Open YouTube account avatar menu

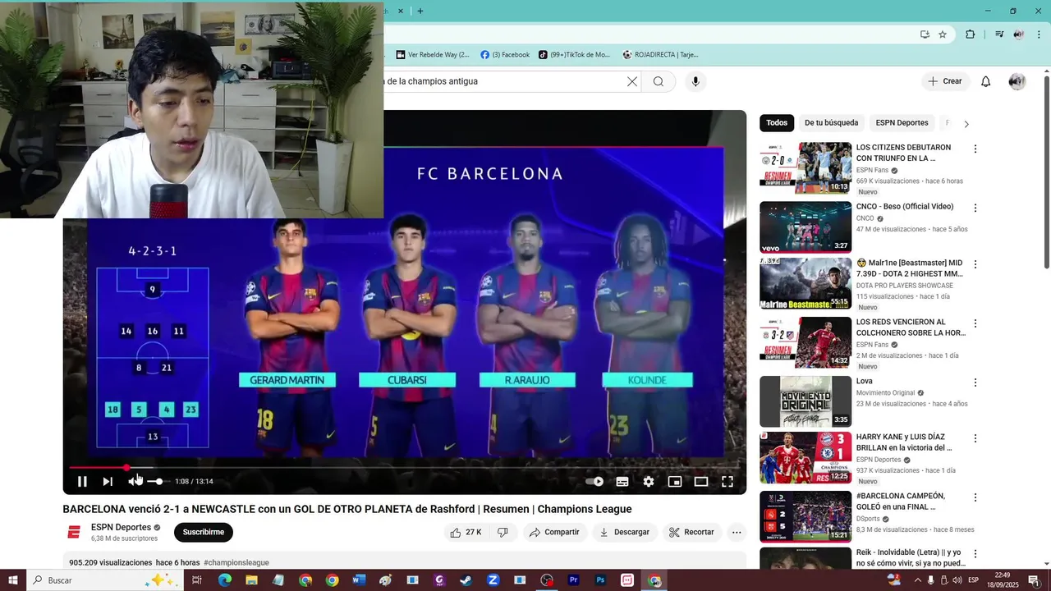pos(1017,81)
